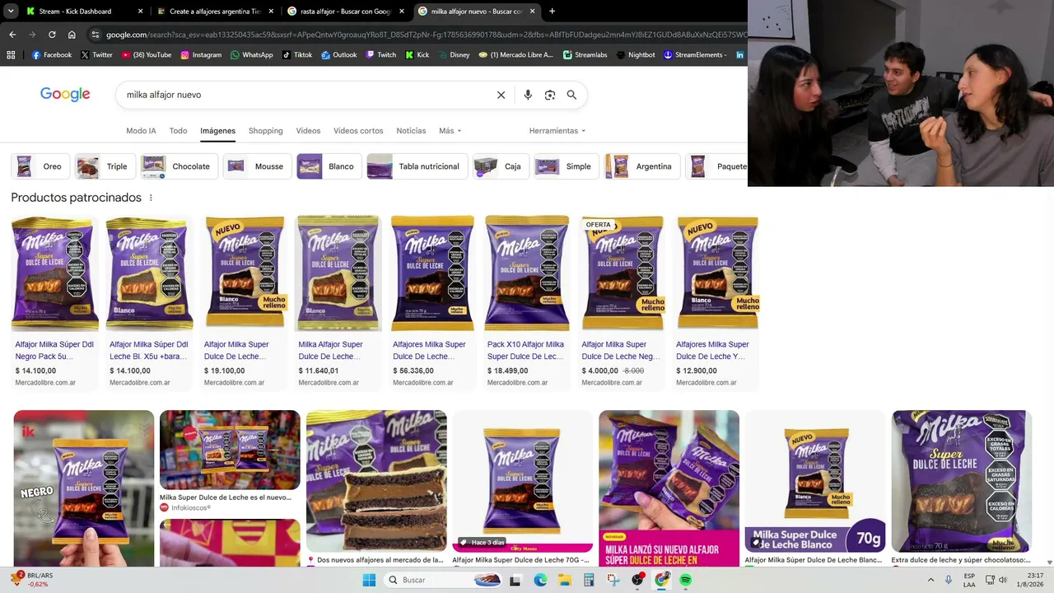
Task: Open the WhatsApp bookmark
Action: tap(251, 55)
